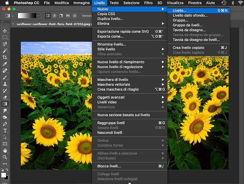The height and width of the screenshot is (184, 244).
Task: Expand the Livelli video submenu
Action: point(130,102)
